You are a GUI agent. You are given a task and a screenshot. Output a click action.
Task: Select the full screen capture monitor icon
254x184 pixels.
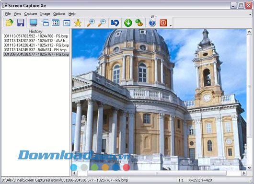pyautogui.click(x=34, y=23)
